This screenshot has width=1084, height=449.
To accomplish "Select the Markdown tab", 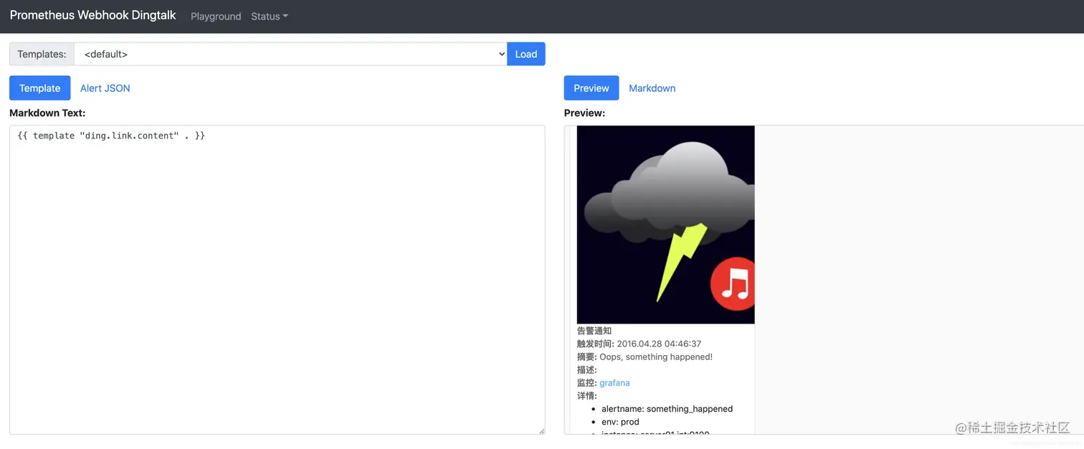I will [x=652, y=88].
